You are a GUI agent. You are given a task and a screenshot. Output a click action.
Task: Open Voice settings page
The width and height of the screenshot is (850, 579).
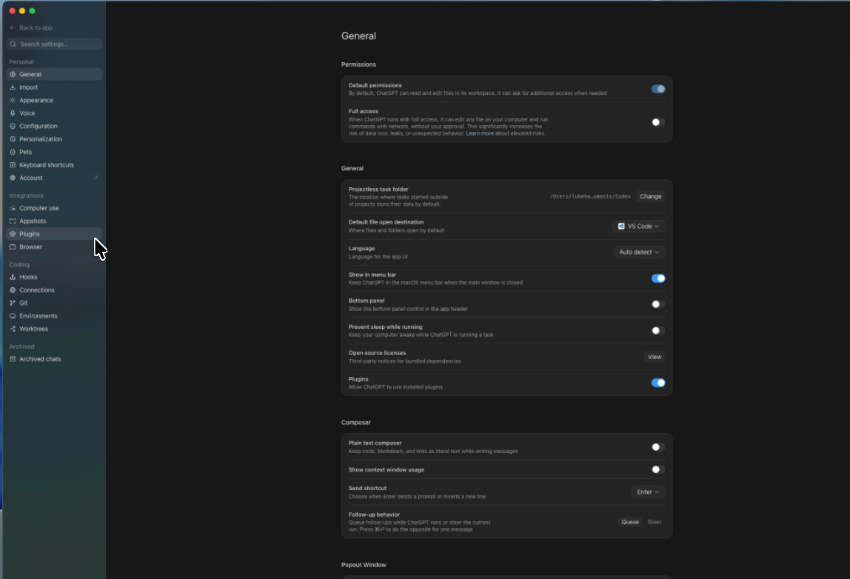(54, 113)
